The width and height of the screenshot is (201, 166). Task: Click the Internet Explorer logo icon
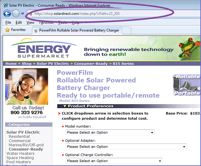(x=5, y=5)
